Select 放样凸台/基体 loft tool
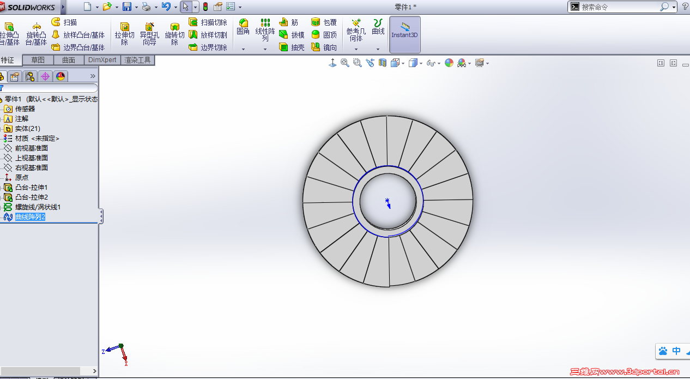Screen dimensions: 690x379 (78, 35)
